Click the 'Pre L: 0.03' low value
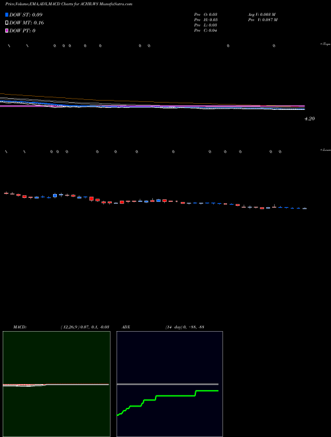 [206, 25]
